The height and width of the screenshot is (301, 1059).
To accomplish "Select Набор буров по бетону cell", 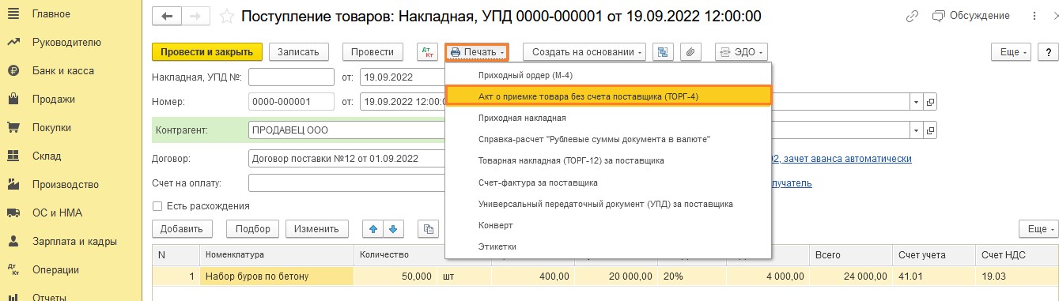I will click(x=276, y=276).
